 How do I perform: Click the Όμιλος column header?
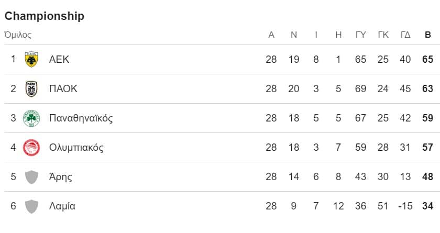pos(18,35)
